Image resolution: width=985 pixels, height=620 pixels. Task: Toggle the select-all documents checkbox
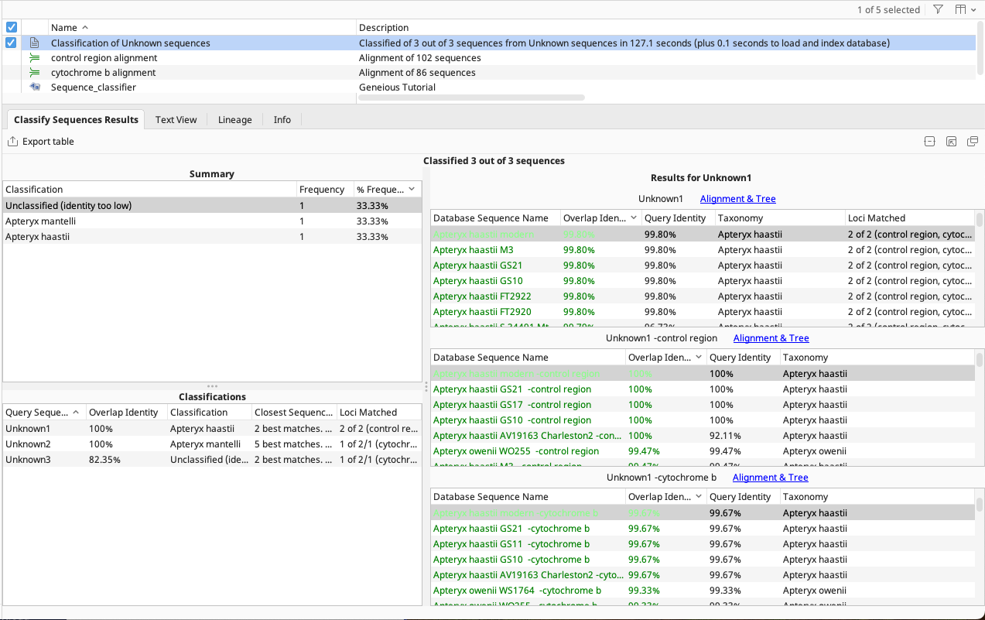[x=11, y=27]
